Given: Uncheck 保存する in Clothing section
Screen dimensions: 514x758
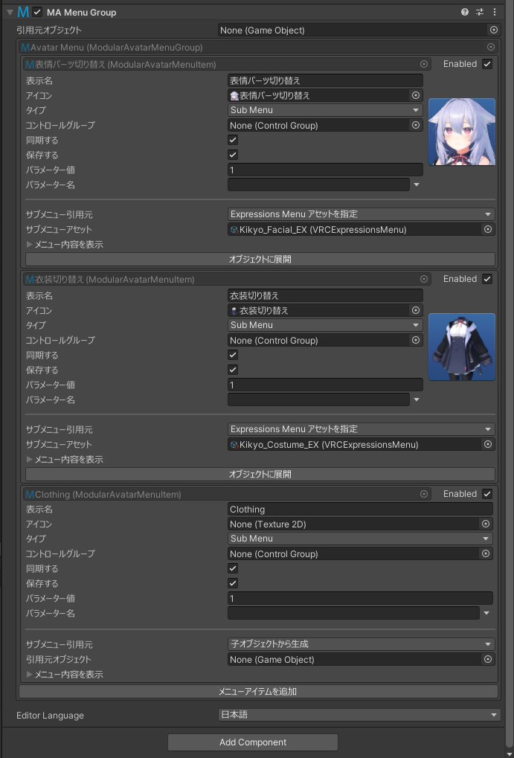Looking at the screenshot, I should (x=233, y=583).
